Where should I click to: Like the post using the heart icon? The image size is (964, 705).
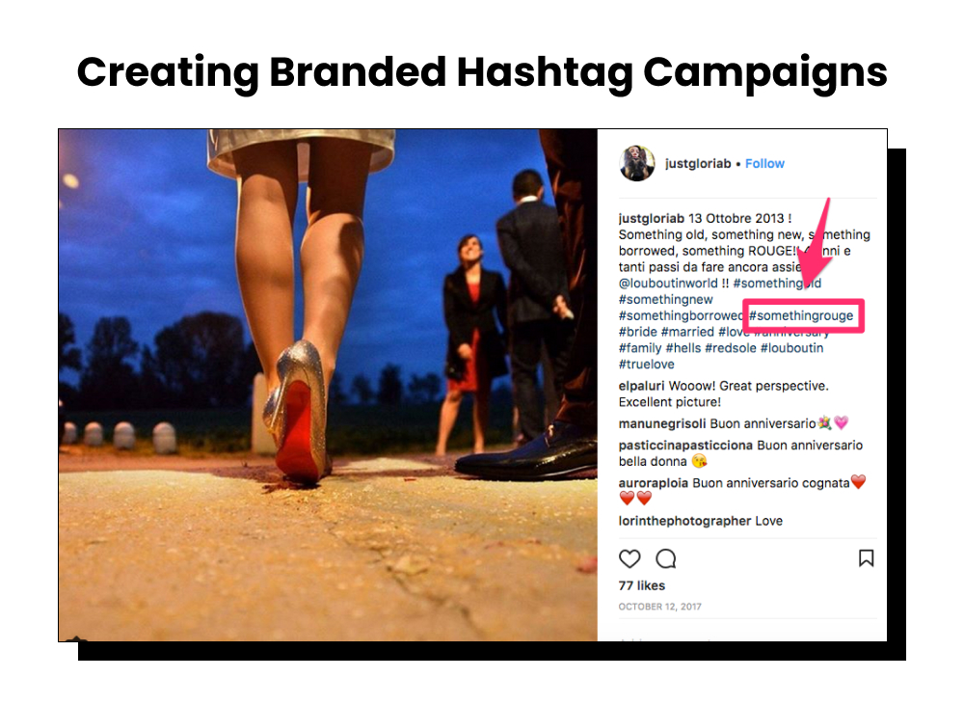629,559
